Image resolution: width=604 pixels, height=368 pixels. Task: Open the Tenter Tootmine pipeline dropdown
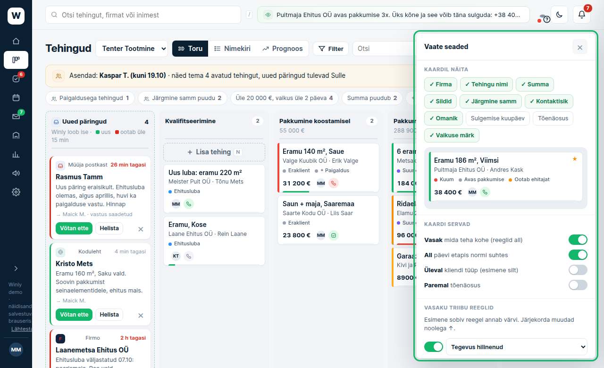(132, 49)
